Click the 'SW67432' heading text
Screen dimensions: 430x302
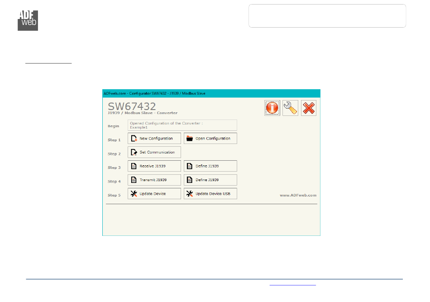(x=132, y=106)
